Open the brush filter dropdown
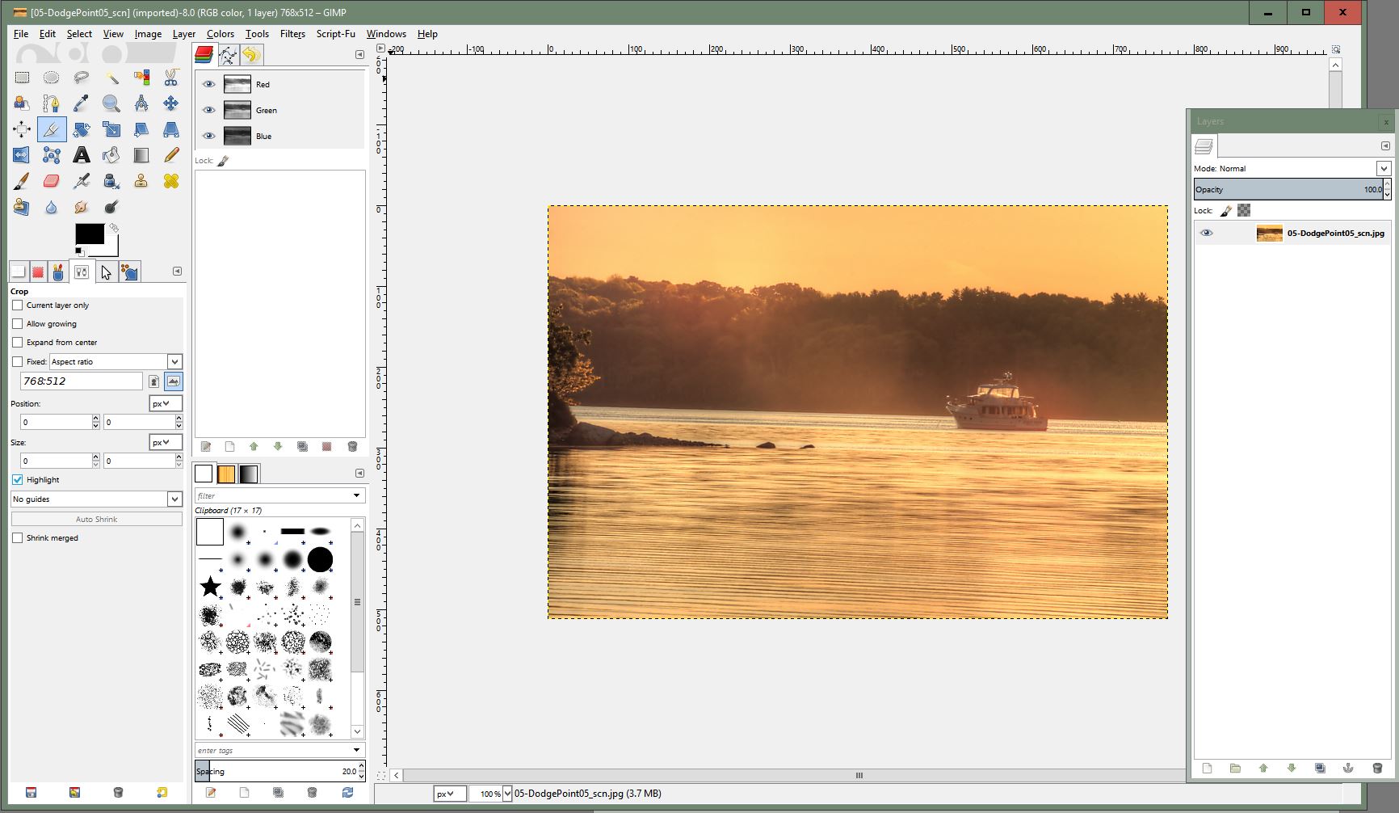The width and height of the screenshot is (1399, 813). tap(356, 495)
